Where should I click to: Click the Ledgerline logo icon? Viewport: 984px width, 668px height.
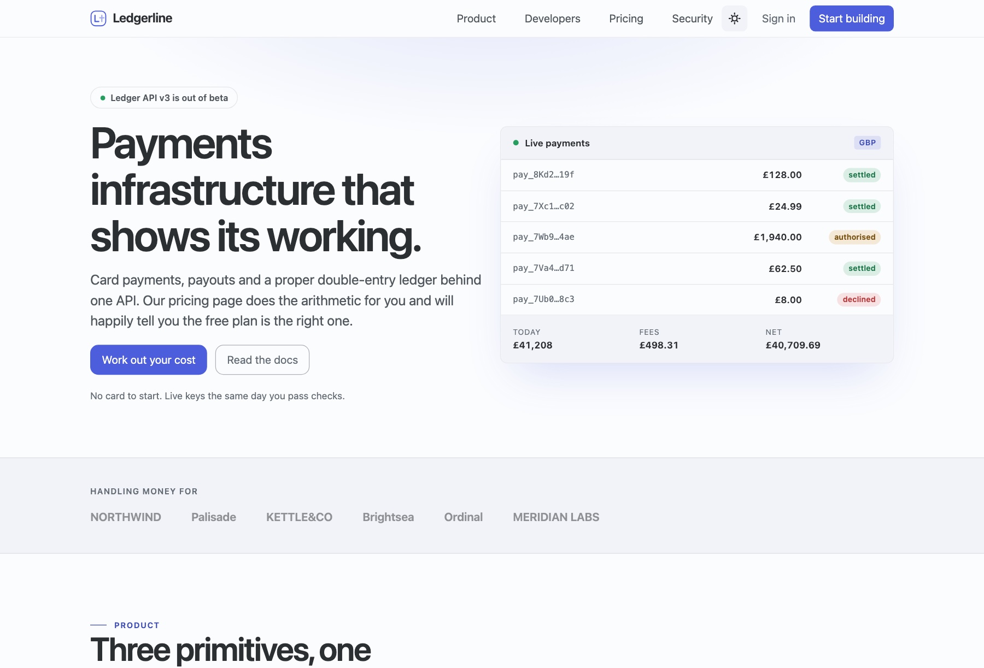click(98, 19)
